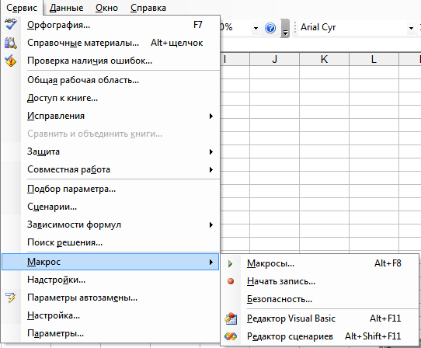
Task: Expand the toolbar options chevron
Action: click(x=285, y=28)
